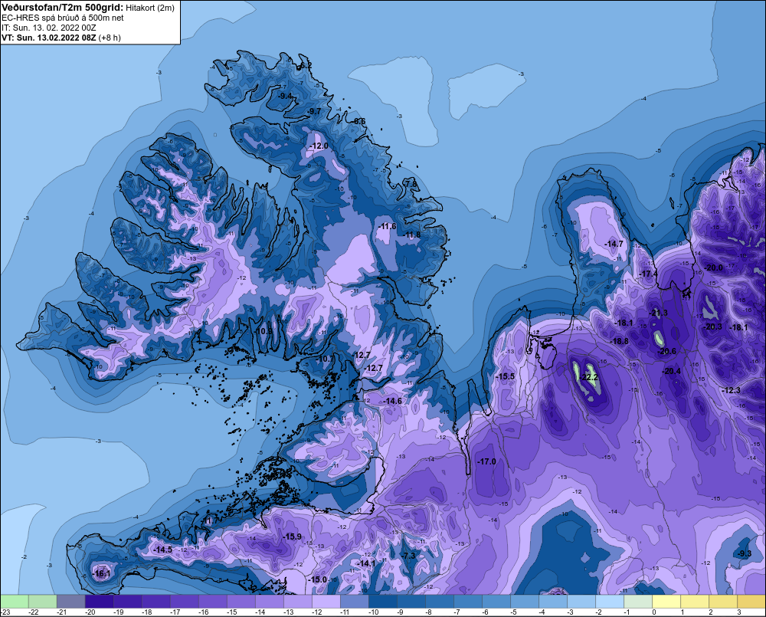Image resolution: width=766 pixels, height=617 pixels.
Task: Pick the -17 legend color swatch
Action: tap(185, 601)
